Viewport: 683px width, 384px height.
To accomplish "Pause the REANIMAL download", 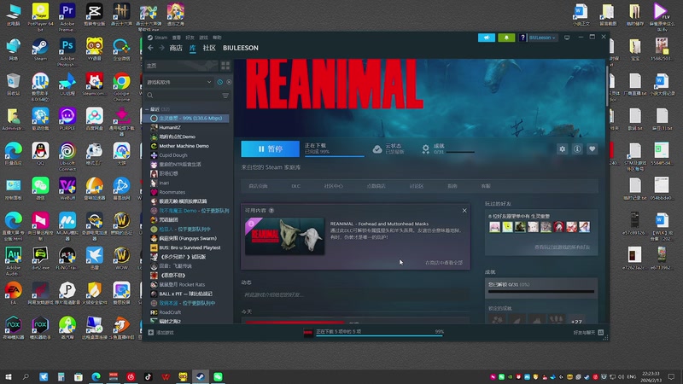I will tap(270, 148).
